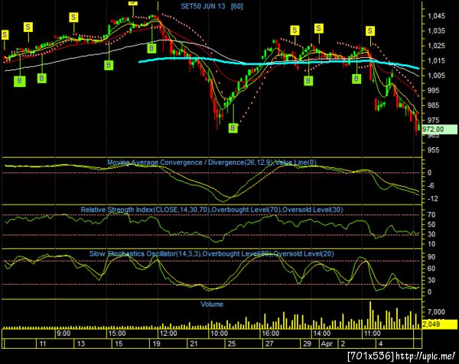Click the 25 date label on the date axis
The width and height of the screenshot is (459, 364).
pyautogui.click(x=232, y=343)
